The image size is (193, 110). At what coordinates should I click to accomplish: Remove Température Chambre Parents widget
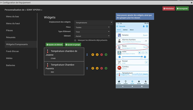(102, 68)
